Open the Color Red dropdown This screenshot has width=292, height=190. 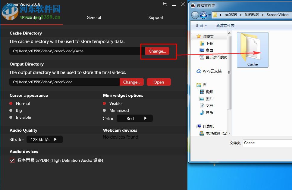(x=135, y=118)
